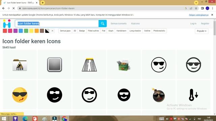Expand the Populer sort dropdown
Viewport: 216px width, 121px height.
(201, 31)
